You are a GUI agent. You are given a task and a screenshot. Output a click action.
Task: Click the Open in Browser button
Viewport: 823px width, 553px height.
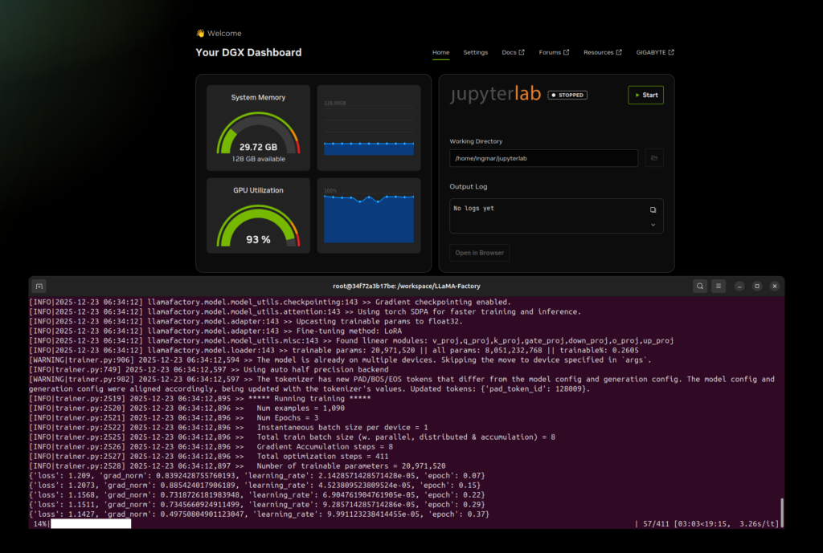tap(479, 253)
